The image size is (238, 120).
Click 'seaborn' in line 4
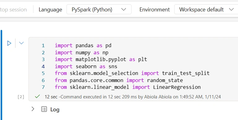click(86, 66)
